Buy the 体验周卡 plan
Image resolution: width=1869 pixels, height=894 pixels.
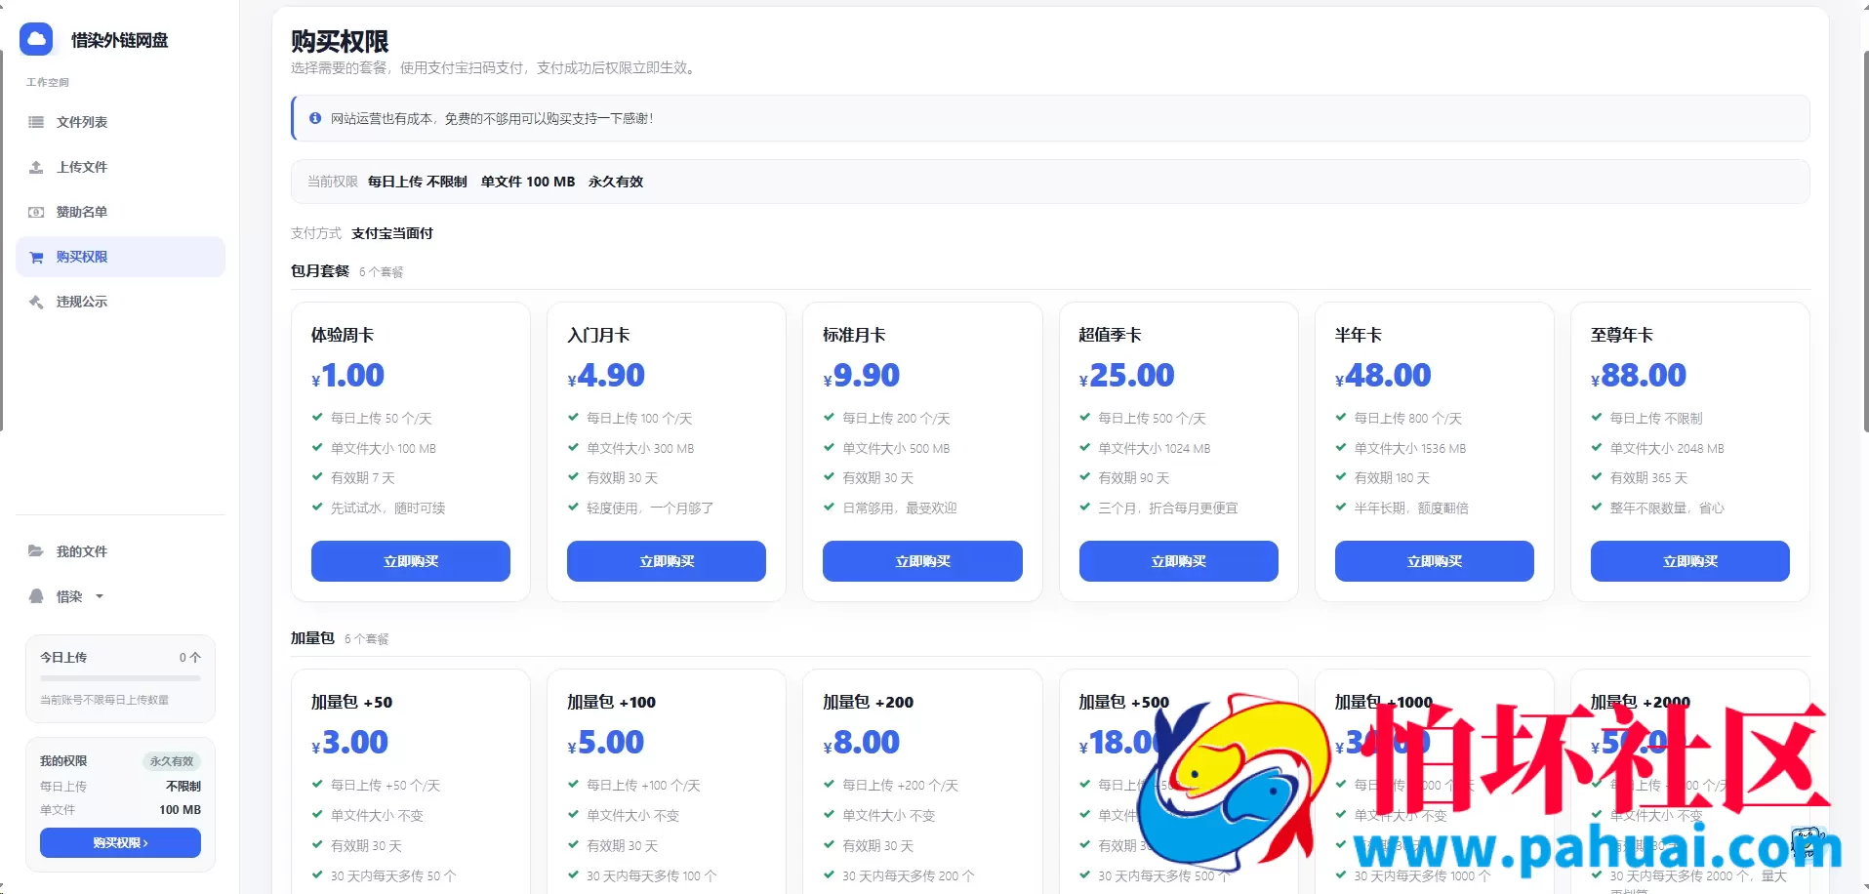[x=411, y=561]
